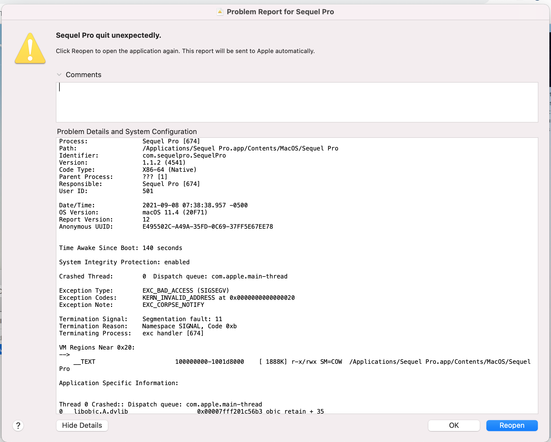This screenshot has height=442, width=551.
Task: Collapse the Comments section chevron
Action: [59, 74]
